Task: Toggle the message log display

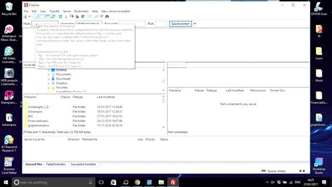Action: (37, 17)
